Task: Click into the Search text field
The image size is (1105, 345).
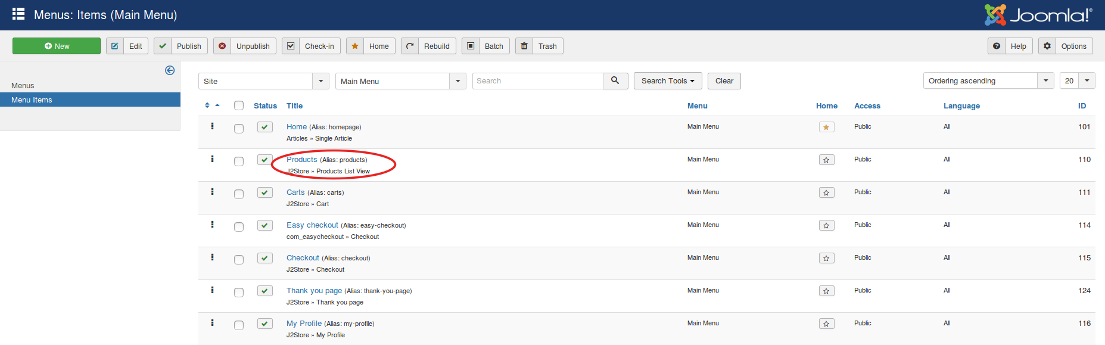Action: (537, 81)
